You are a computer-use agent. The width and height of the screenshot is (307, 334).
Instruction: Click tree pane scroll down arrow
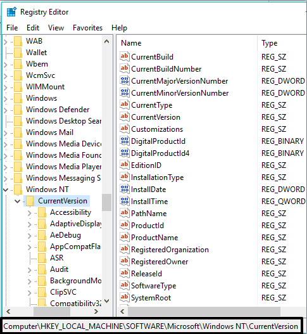click(107, 301)
